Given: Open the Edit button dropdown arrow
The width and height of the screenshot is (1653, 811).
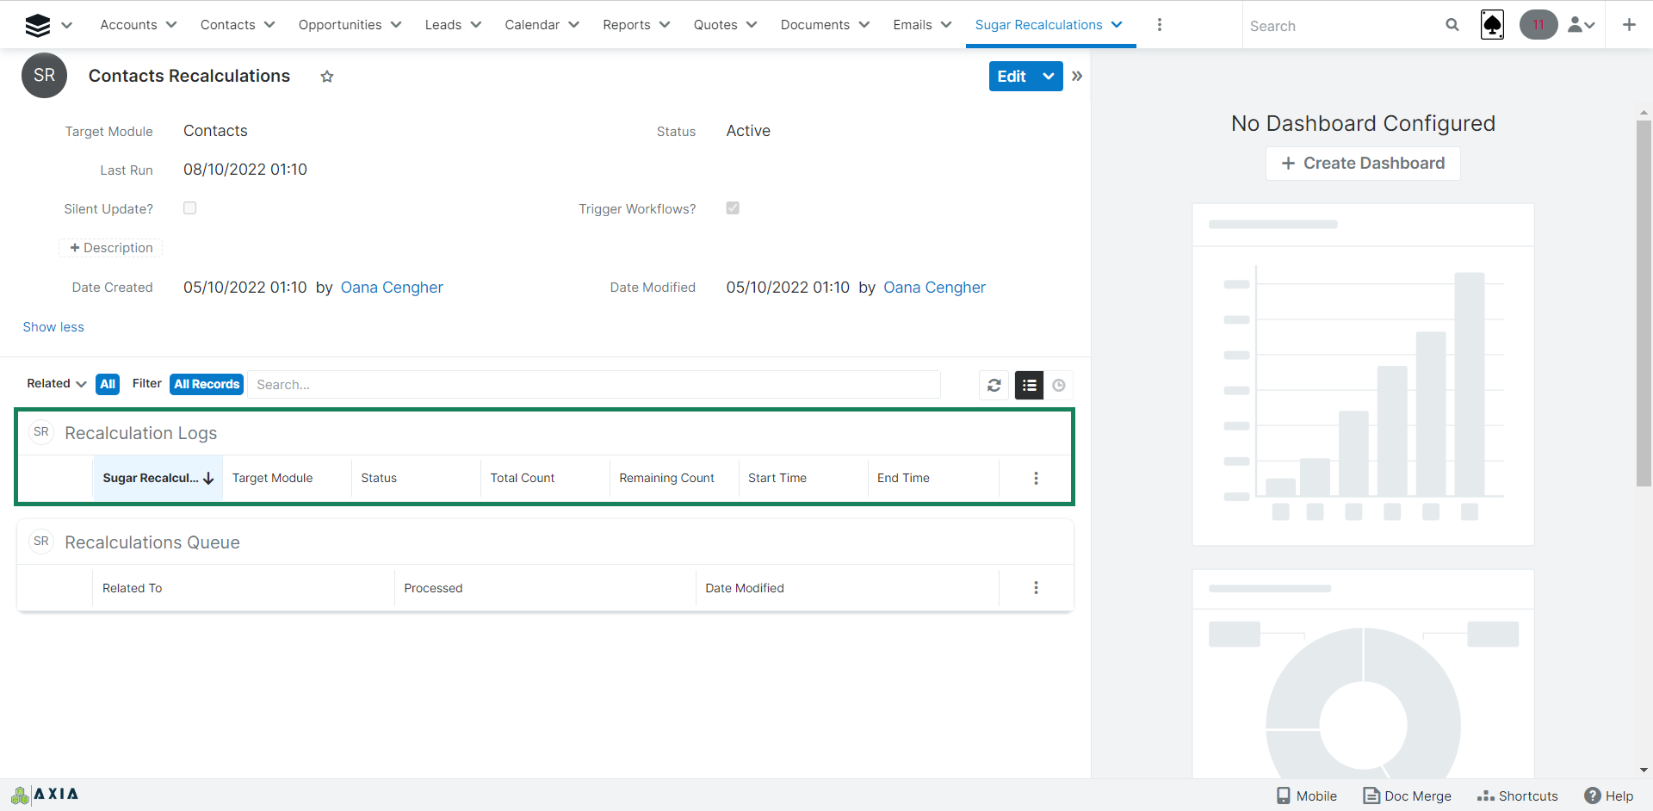Looking at the screenshot, I should pyautogui.click(x=1049, y=77).
